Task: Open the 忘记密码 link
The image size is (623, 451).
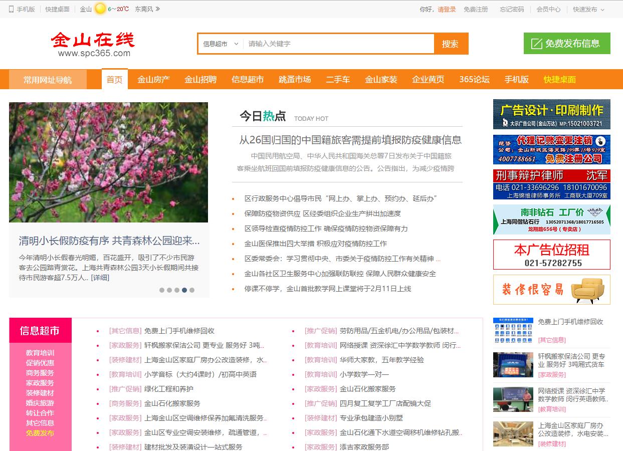Action: coord(512,9)
